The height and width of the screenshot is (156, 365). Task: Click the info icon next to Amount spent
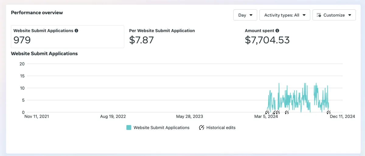(277, 31)
